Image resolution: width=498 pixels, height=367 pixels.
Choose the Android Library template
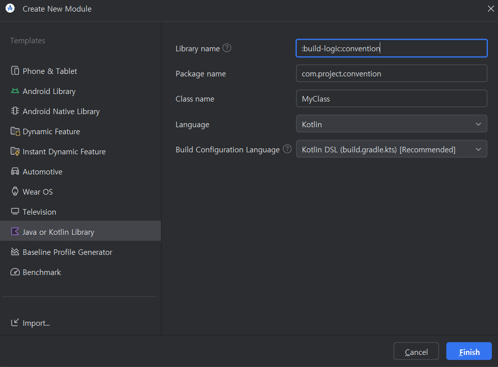tap(80, 91)
